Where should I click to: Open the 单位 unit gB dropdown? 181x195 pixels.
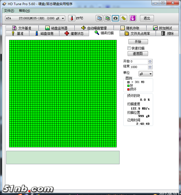click(x=146, y=74)
